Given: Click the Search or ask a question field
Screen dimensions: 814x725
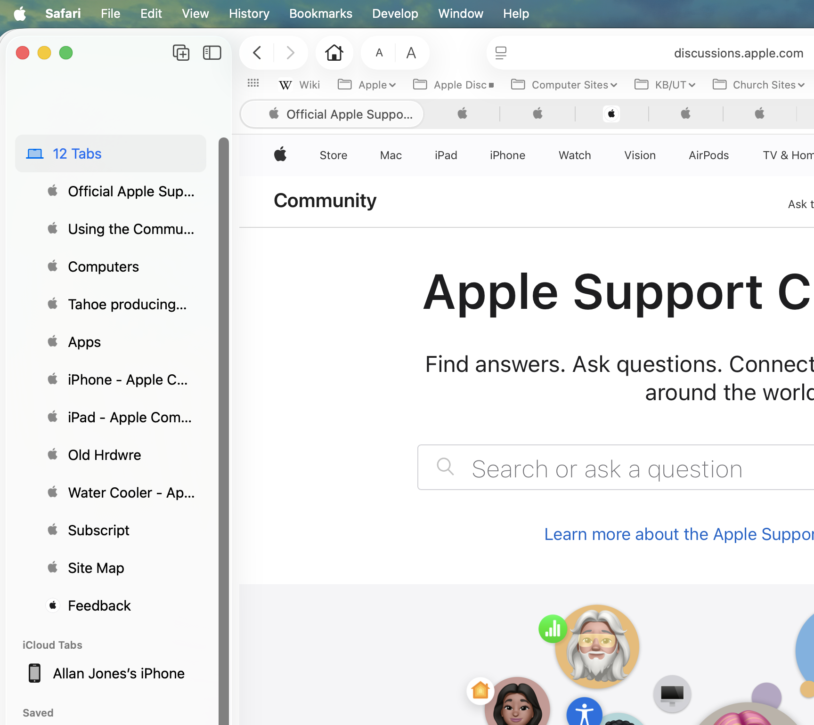Looking at the screenshot, I should tap(616, 467).
